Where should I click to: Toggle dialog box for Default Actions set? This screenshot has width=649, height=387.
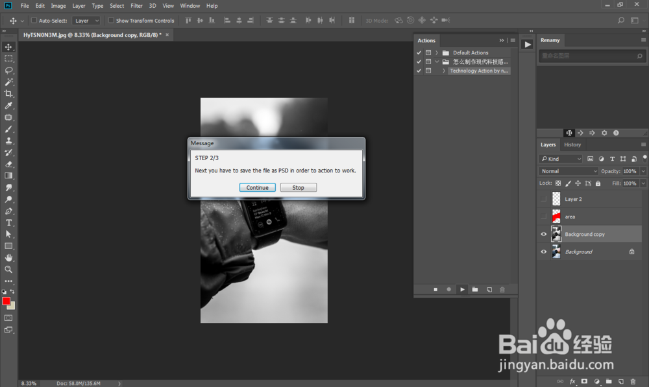[x=428, y=53]
